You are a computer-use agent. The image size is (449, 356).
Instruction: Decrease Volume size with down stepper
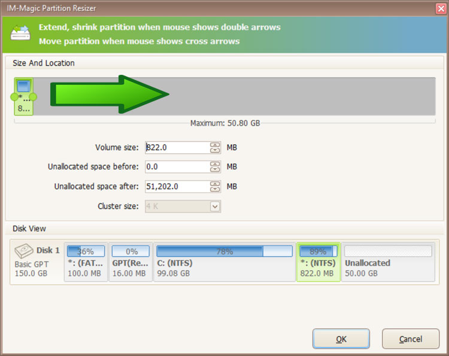215,150
